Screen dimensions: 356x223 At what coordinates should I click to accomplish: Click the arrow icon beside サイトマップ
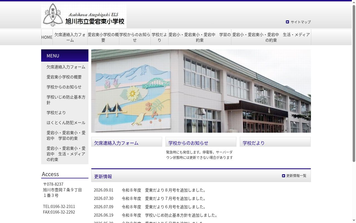(x=287, y=22)
